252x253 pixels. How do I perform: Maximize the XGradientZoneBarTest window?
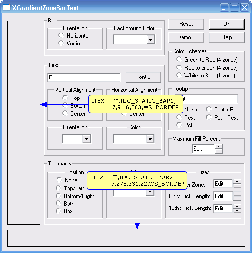[x=234, y=8]
